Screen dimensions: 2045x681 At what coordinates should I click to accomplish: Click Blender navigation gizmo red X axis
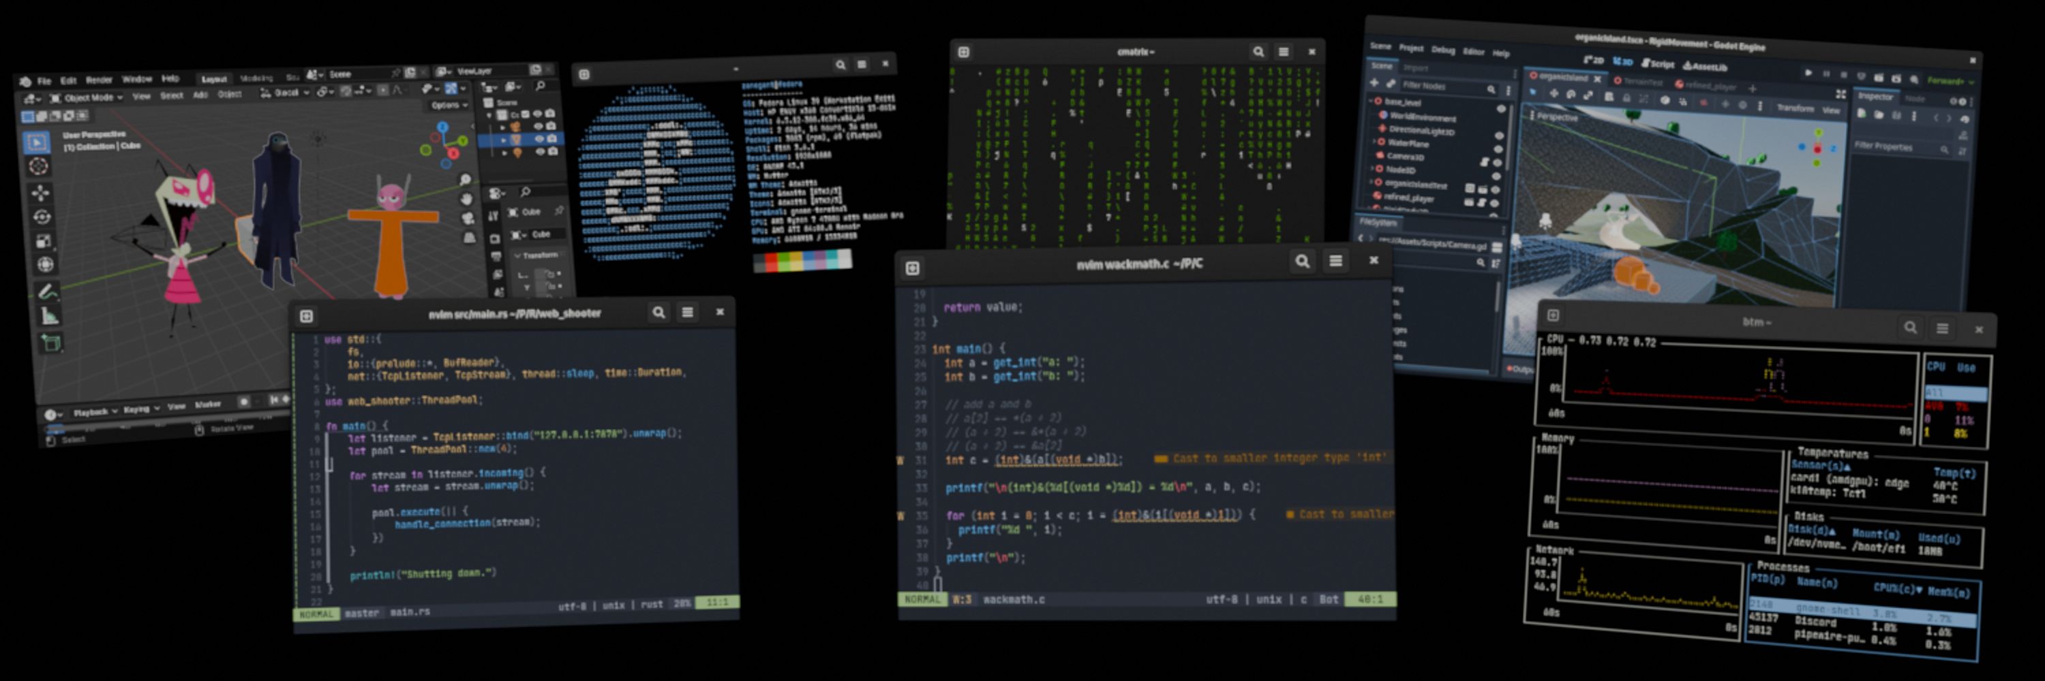coord(453,154)
